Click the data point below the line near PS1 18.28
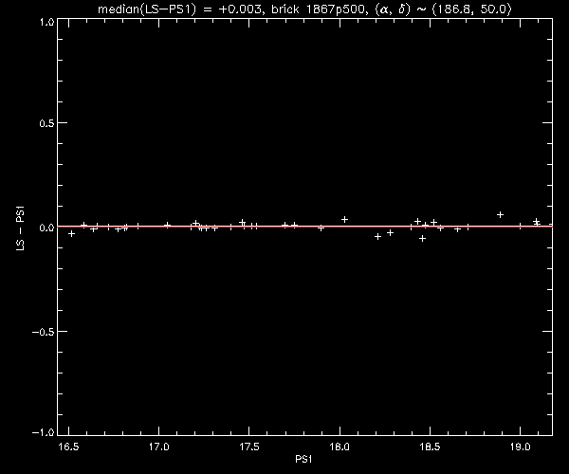Viewport: 569px width, 474px height. point(390,233)
